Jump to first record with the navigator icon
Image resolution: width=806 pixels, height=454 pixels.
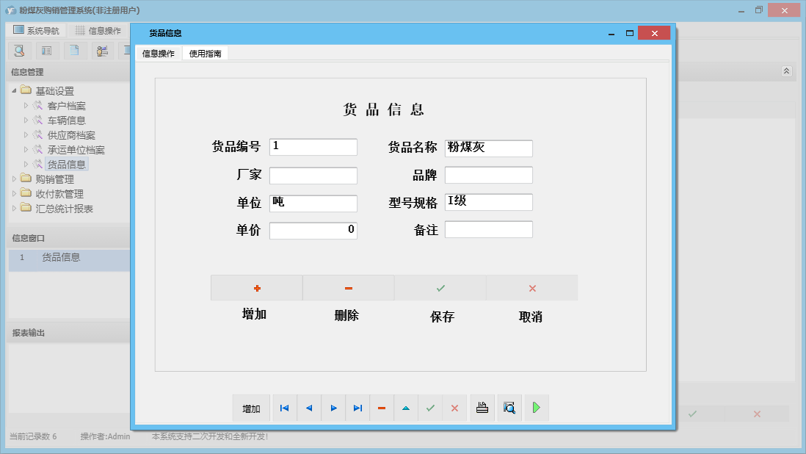tap(285, 408)
